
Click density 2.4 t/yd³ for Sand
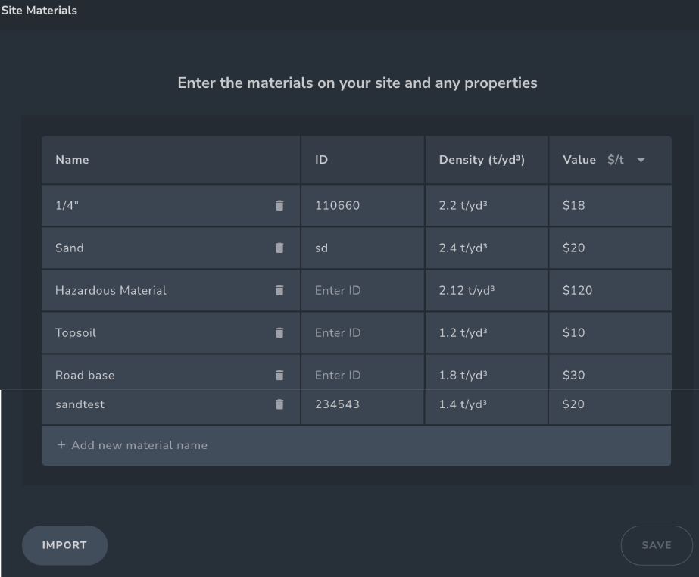pos(486,248)
